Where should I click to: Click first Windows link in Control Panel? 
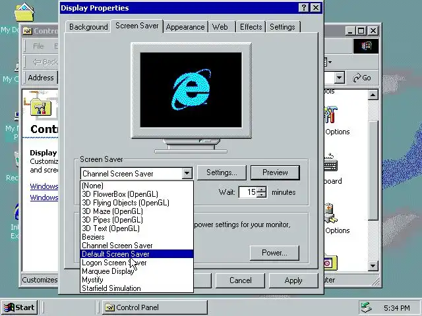pyautogui.click(x=44, y=186)
